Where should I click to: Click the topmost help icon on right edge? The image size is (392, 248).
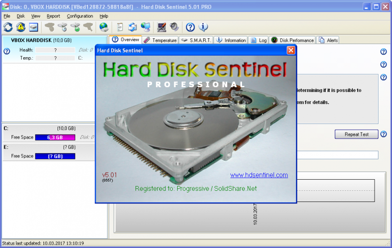pyautogui.click(x=383, y=52)
